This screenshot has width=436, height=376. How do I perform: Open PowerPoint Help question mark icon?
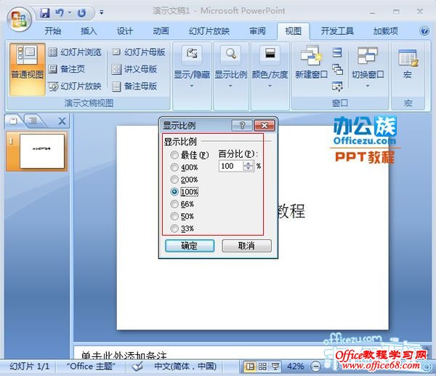click(424, 31)
